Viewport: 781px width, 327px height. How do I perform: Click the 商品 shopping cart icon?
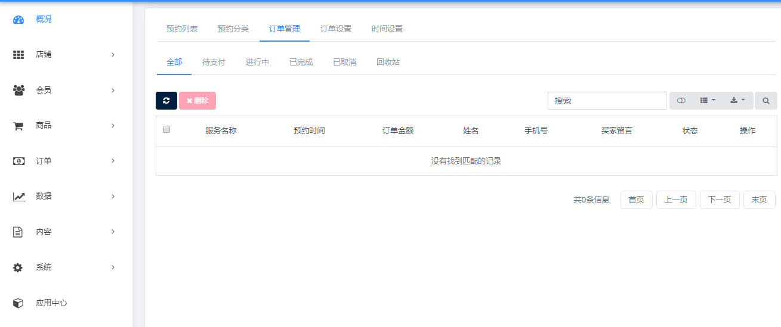18,126
